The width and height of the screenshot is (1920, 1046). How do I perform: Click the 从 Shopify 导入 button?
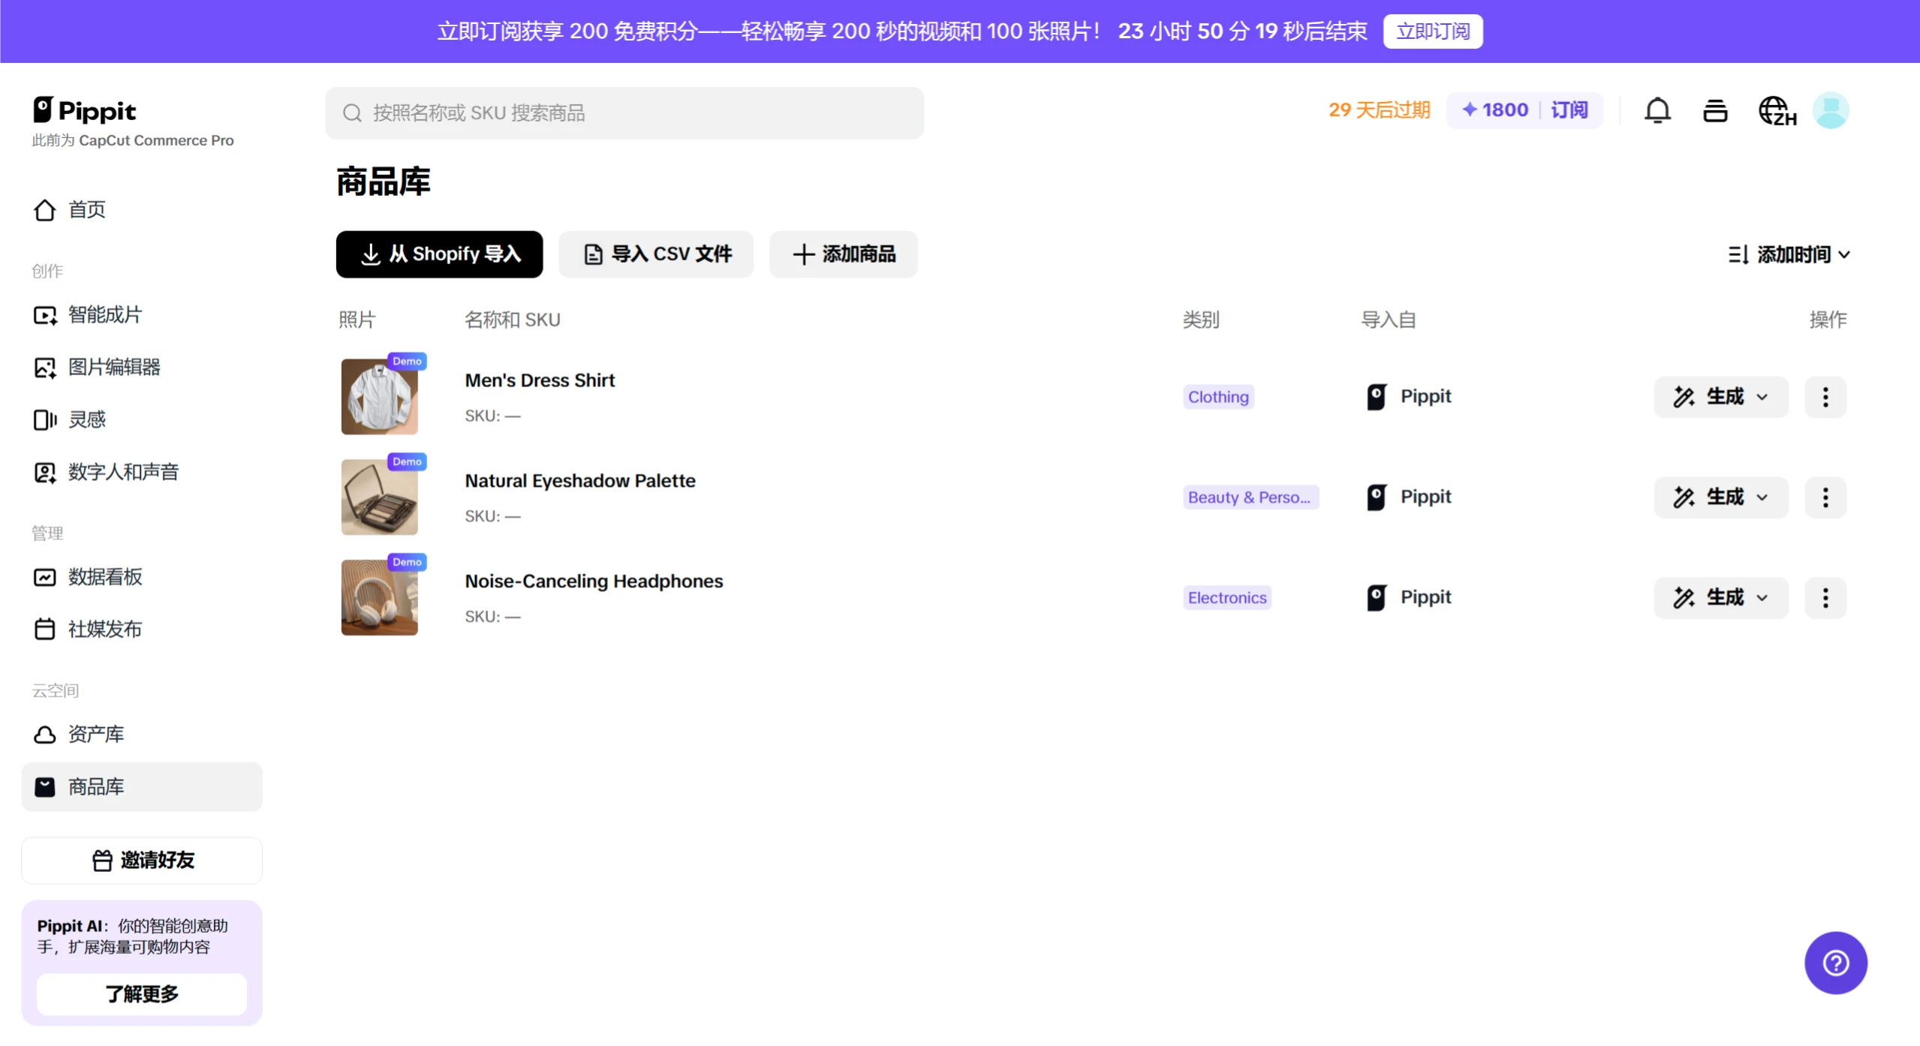pos(439,254)
